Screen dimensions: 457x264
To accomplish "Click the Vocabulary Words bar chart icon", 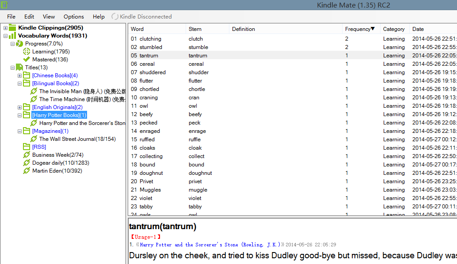I will point(12,35).
